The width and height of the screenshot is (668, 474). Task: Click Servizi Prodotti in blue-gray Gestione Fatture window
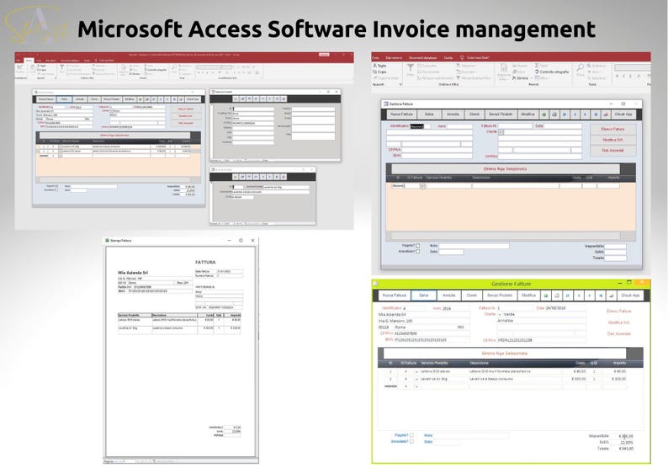point(501,115)
